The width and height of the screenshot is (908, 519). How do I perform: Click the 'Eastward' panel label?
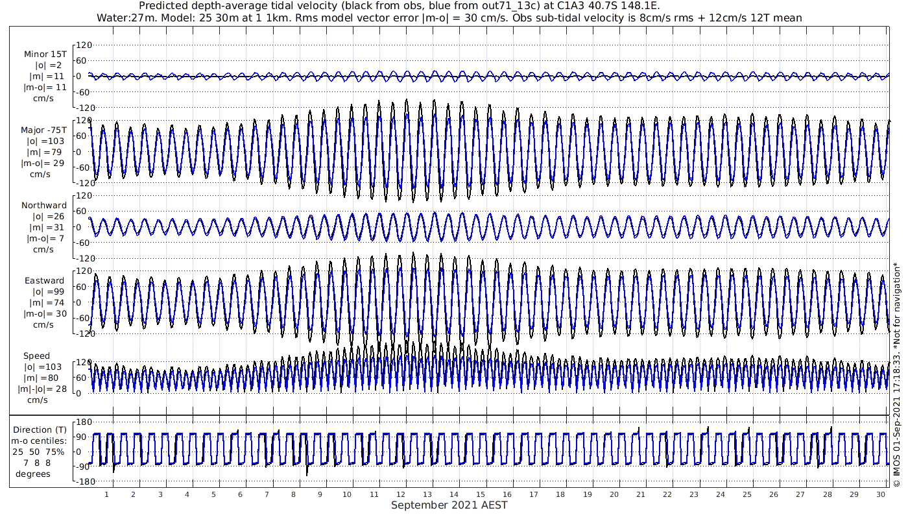pos(45,281)
